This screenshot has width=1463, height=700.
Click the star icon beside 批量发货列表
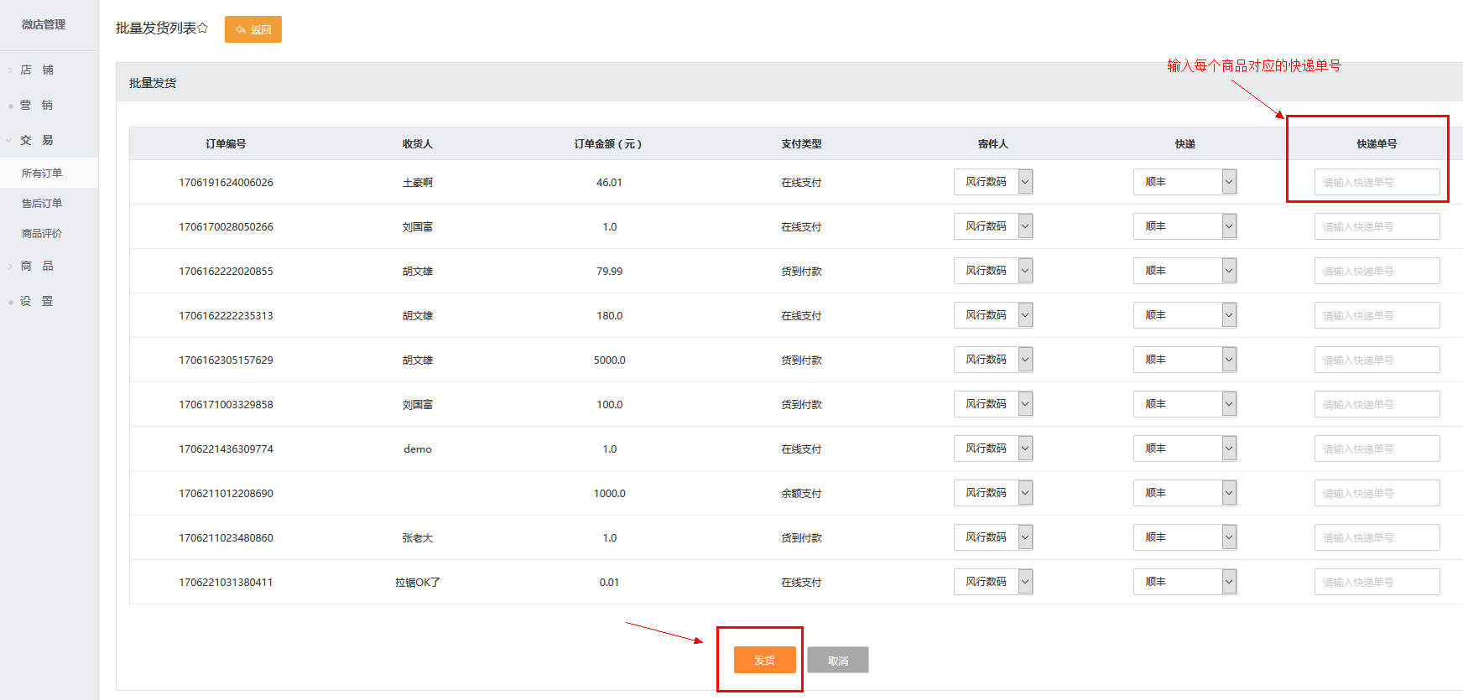click(203, 28)
